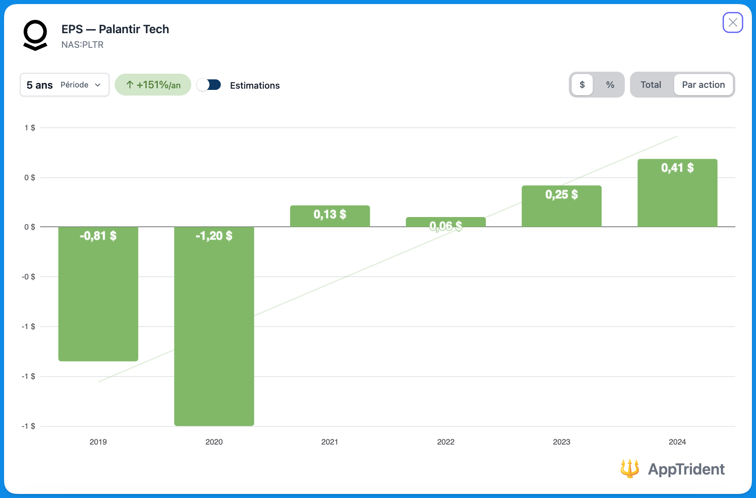Click the AppTrident brand name link

pyautogui.click(x=686, y=469)
